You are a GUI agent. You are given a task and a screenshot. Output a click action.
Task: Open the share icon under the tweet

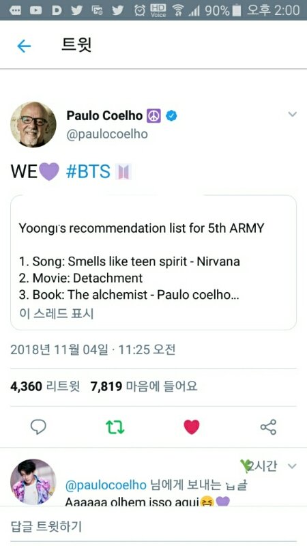pyautogui.click(x=268, y=427)
